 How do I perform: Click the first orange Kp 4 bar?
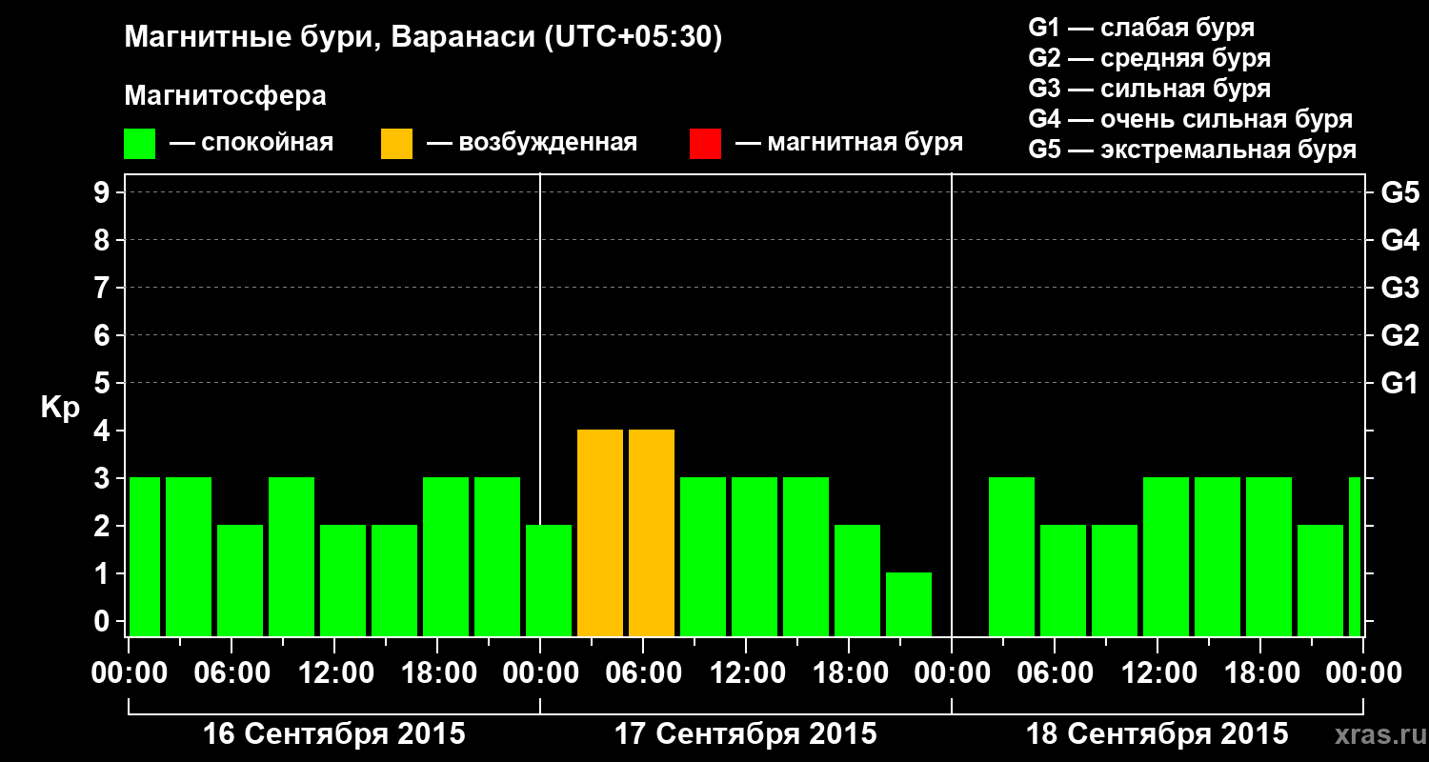(x=600, y=532)
